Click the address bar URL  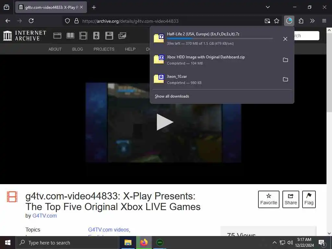[x=130, y=21]
